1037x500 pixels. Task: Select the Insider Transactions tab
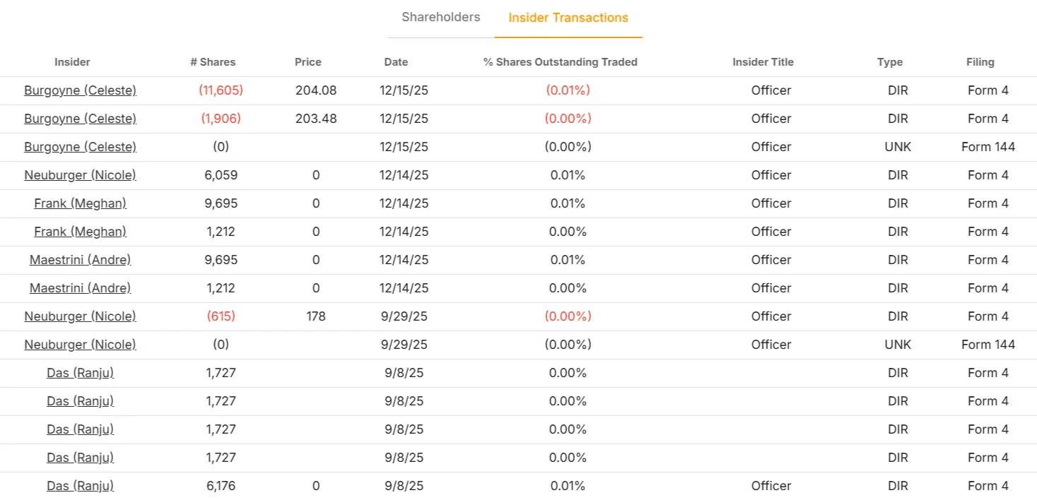[x=568, y=18]
